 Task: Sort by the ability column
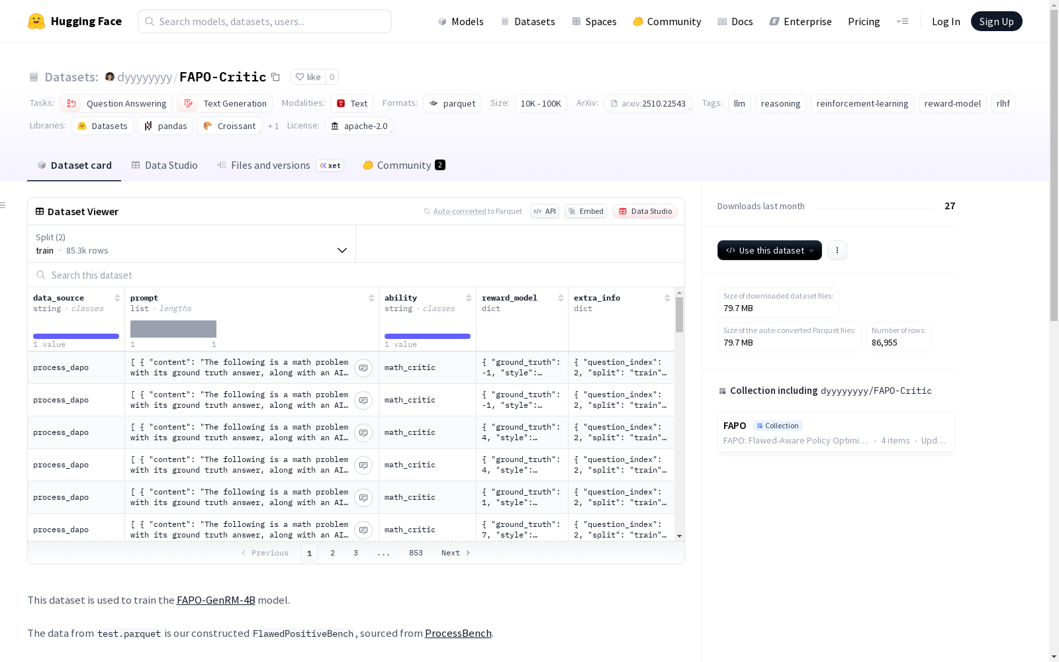(x=469, y=298)
